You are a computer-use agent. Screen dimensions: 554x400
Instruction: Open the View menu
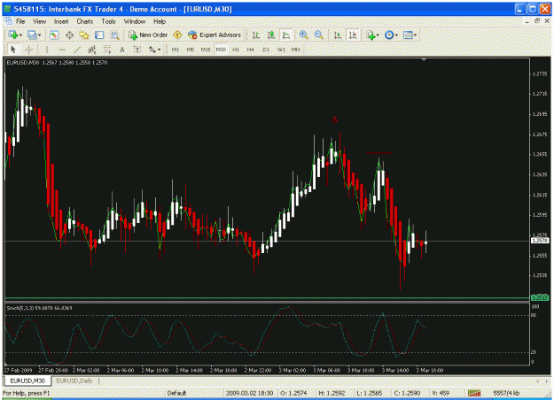40,21
